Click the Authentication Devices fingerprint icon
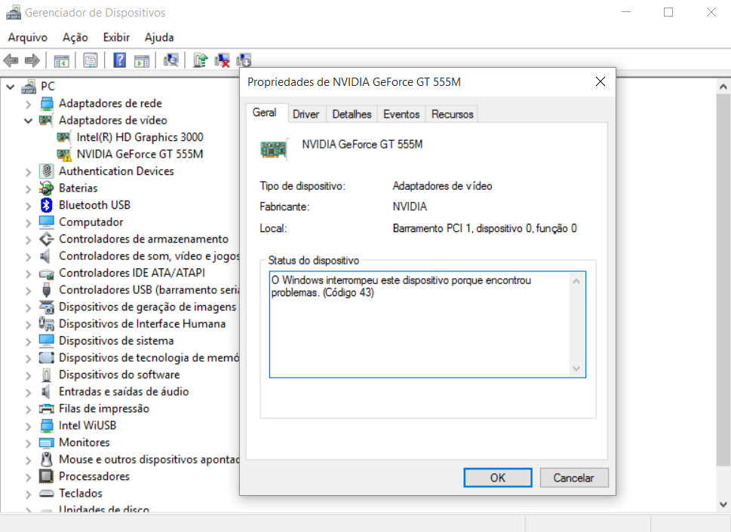Viewport: 731px width, 532px height. click(46, 171)
